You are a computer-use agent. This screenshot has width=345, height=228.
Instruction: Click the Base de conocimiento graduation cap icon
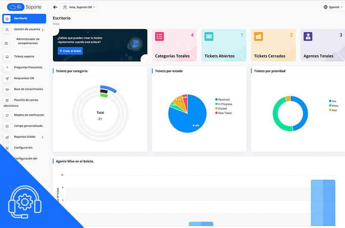(7, 89)
